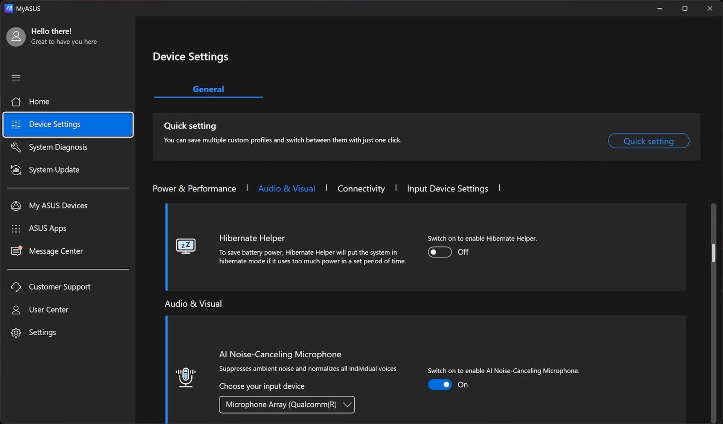The image size is (723, 424).
Task: Click the MyASUS logo in title bar
Action: (x=9, y=8)
